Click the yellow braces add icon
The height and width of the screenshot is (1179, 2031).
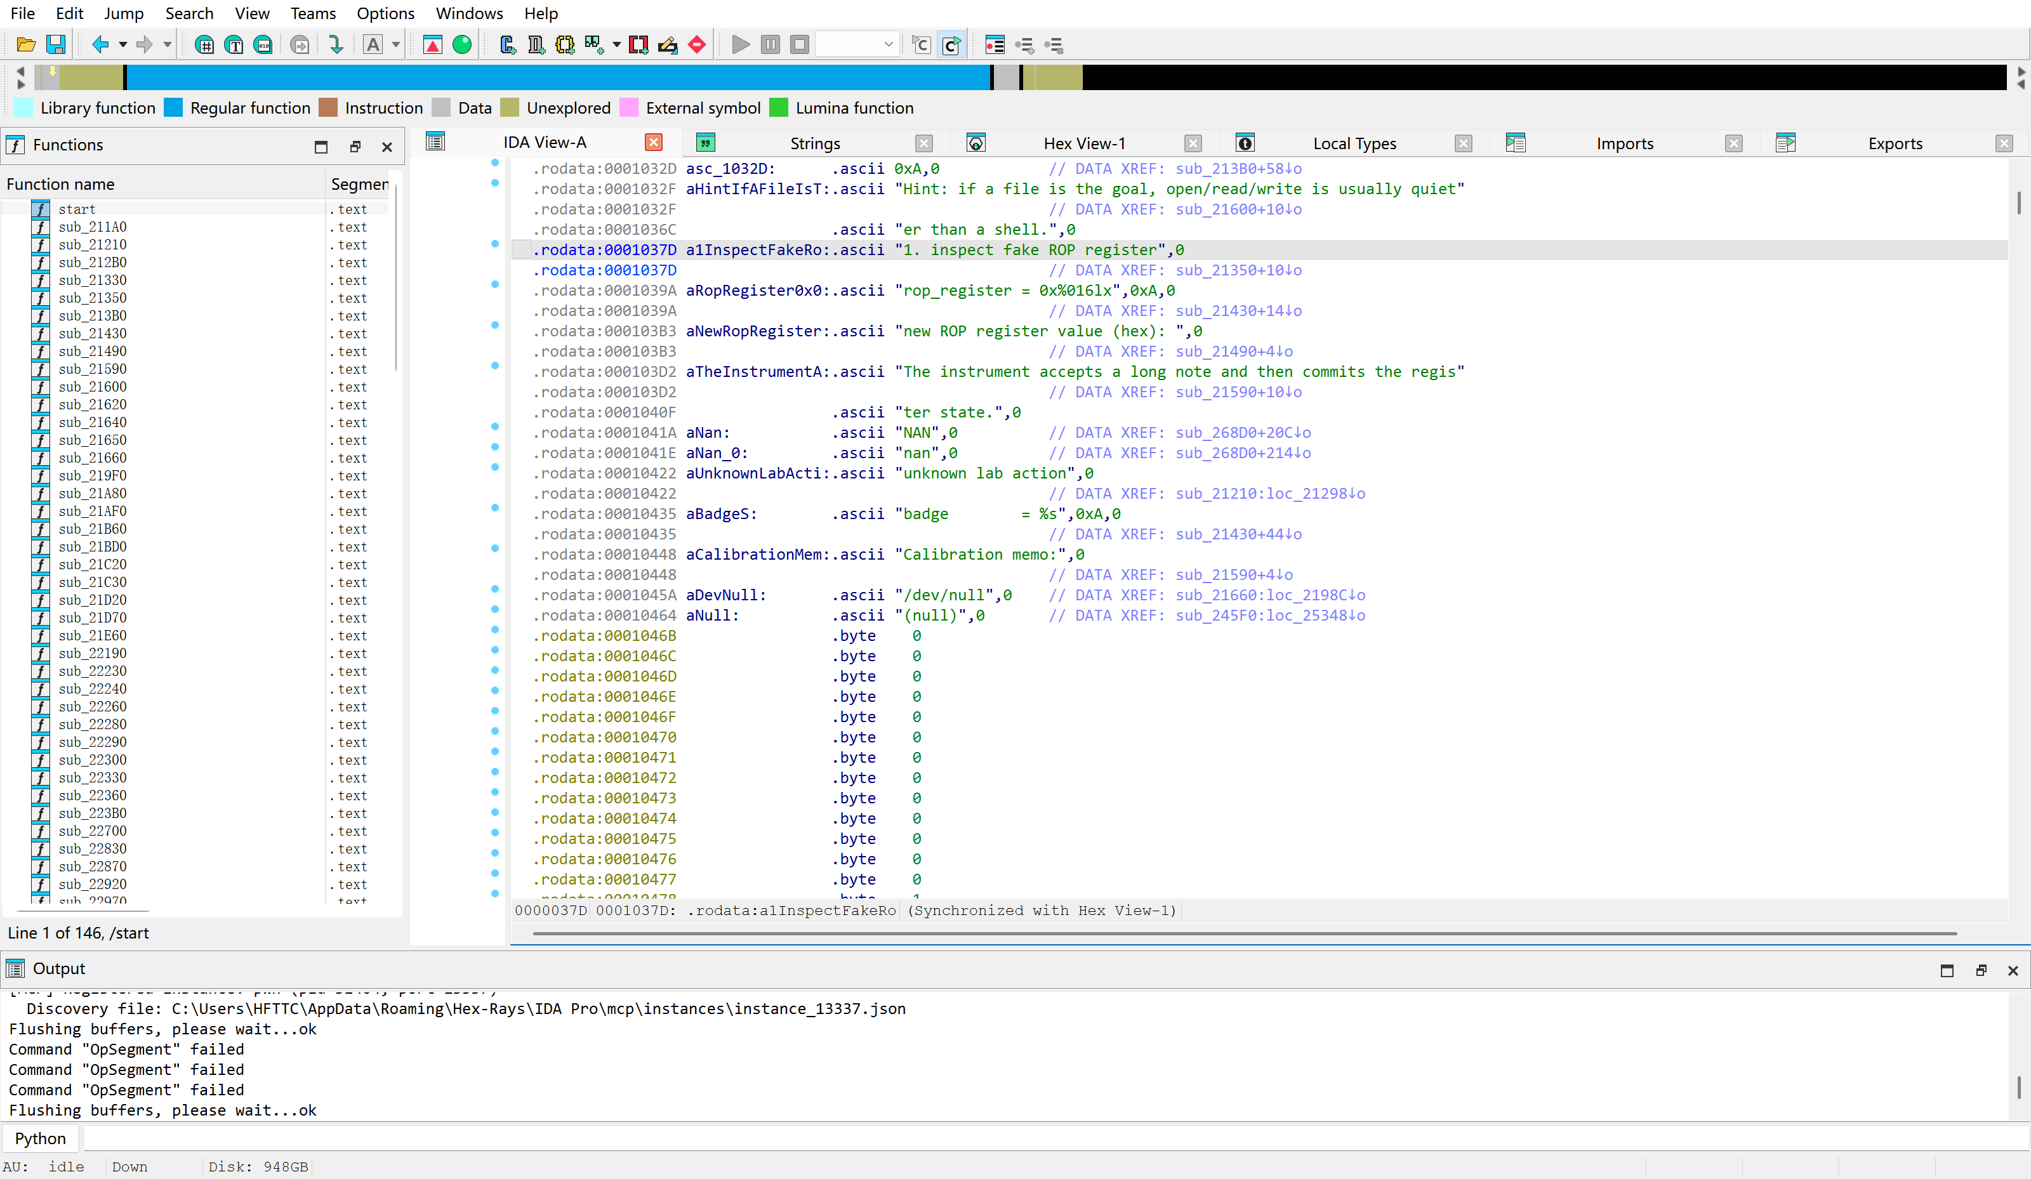pyautogui.click(x=565, y=45)
